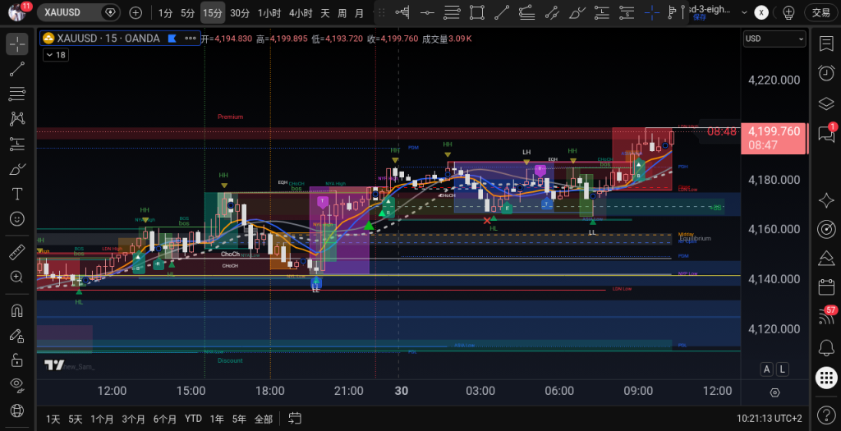
Task: Open the economic calendar
Action: [826, 287]
